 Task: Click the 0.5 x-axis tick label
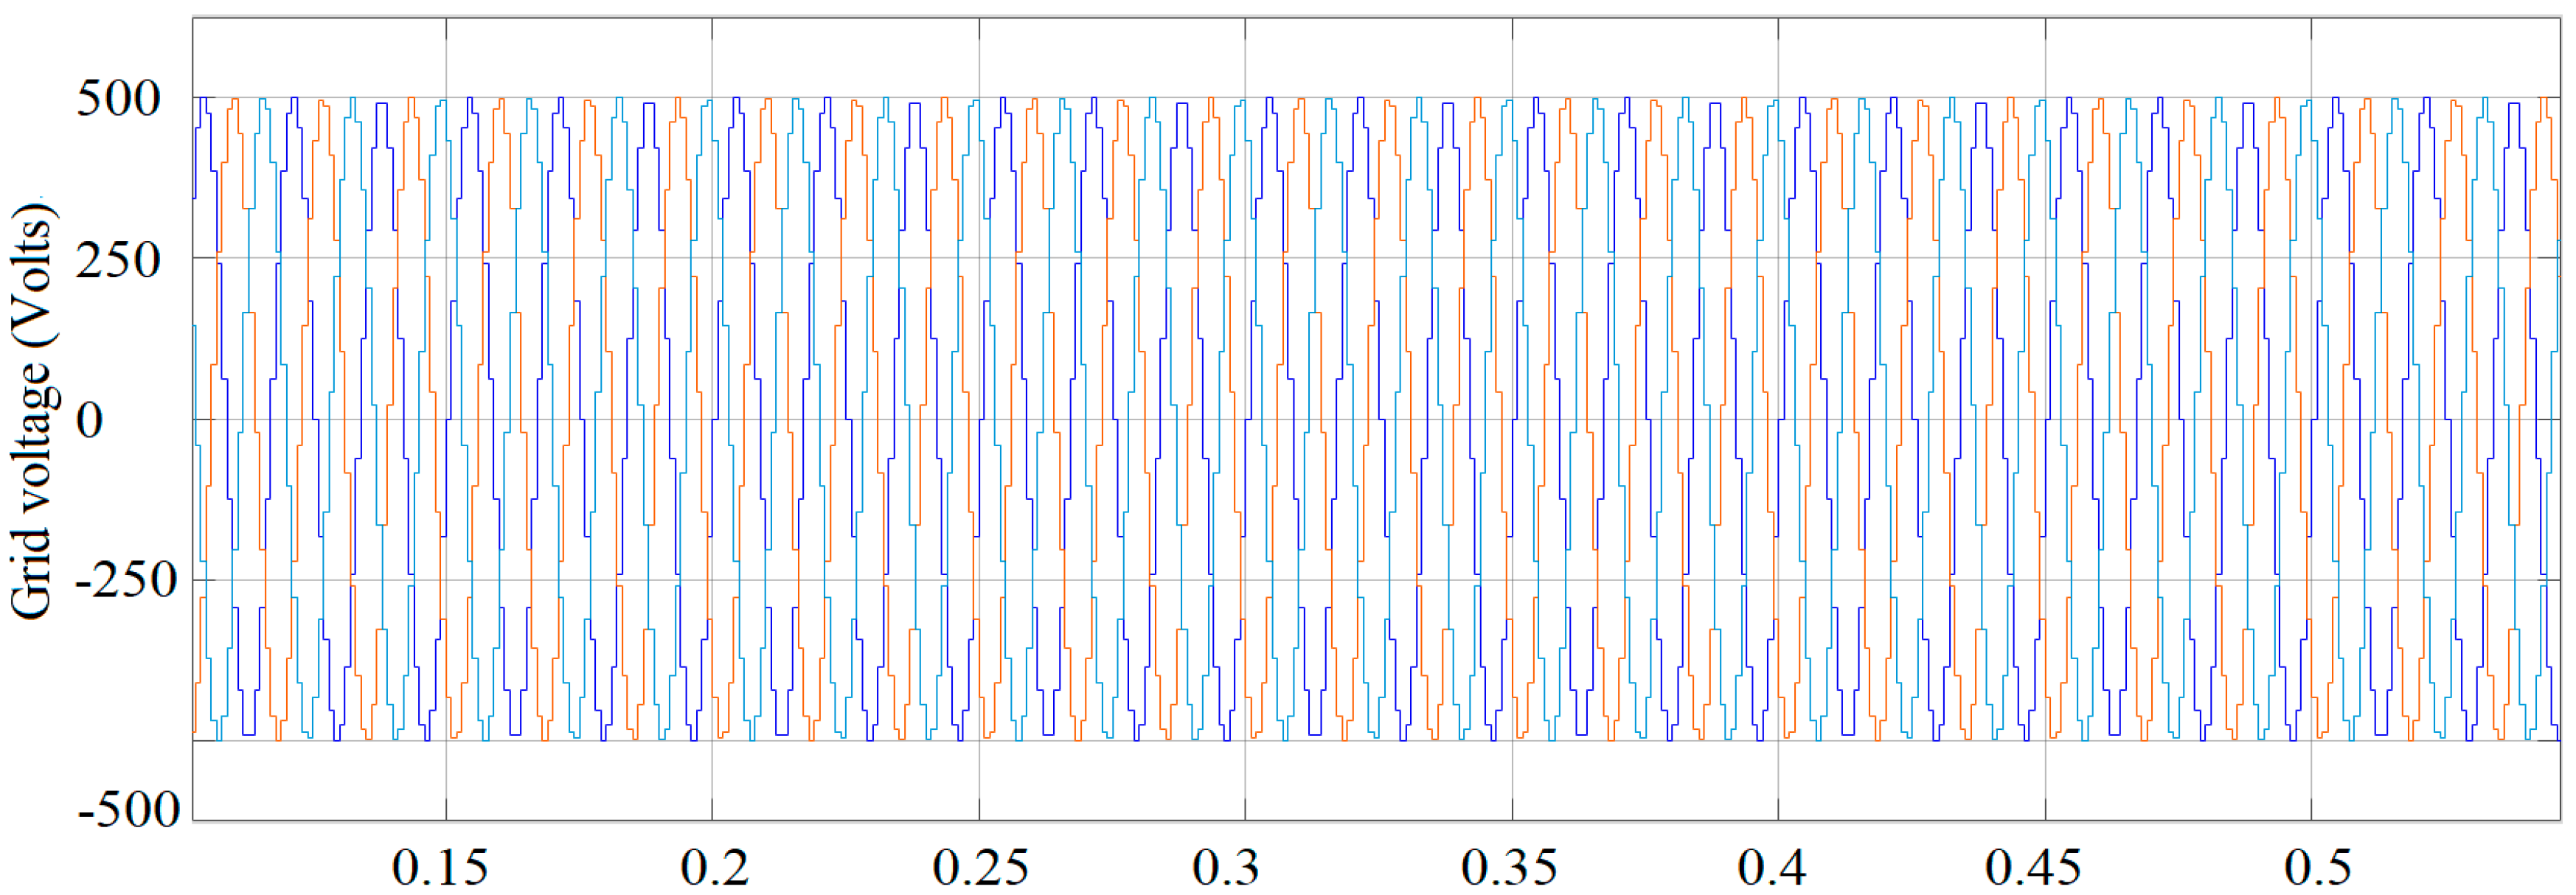[x=2318, y=868]
